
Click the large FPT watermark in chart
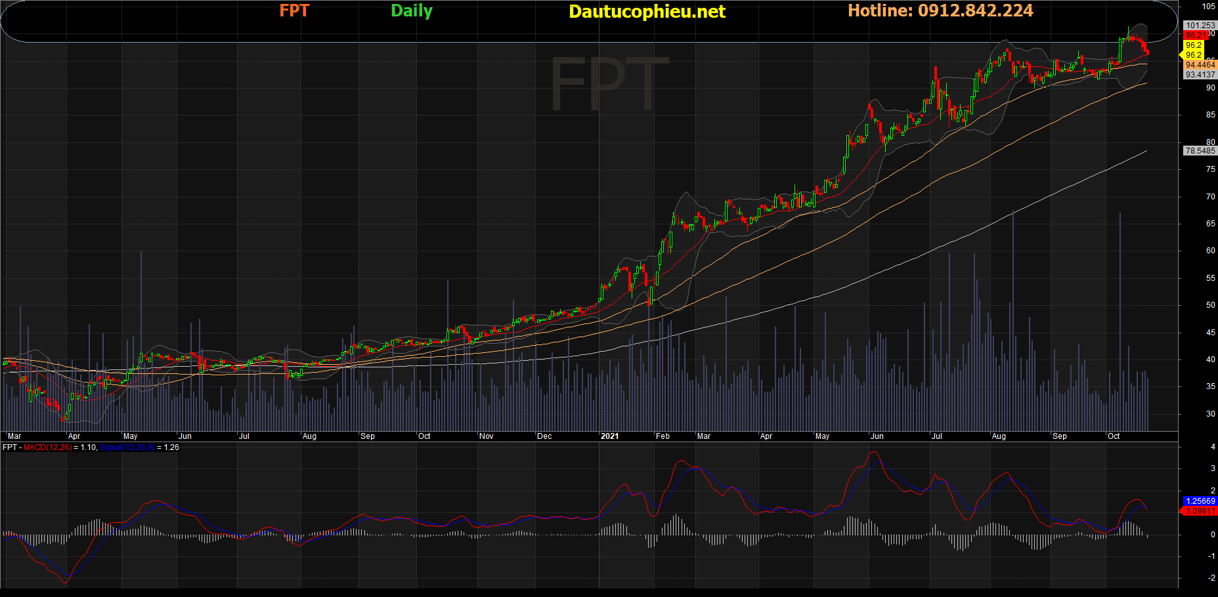pos(609,84)
